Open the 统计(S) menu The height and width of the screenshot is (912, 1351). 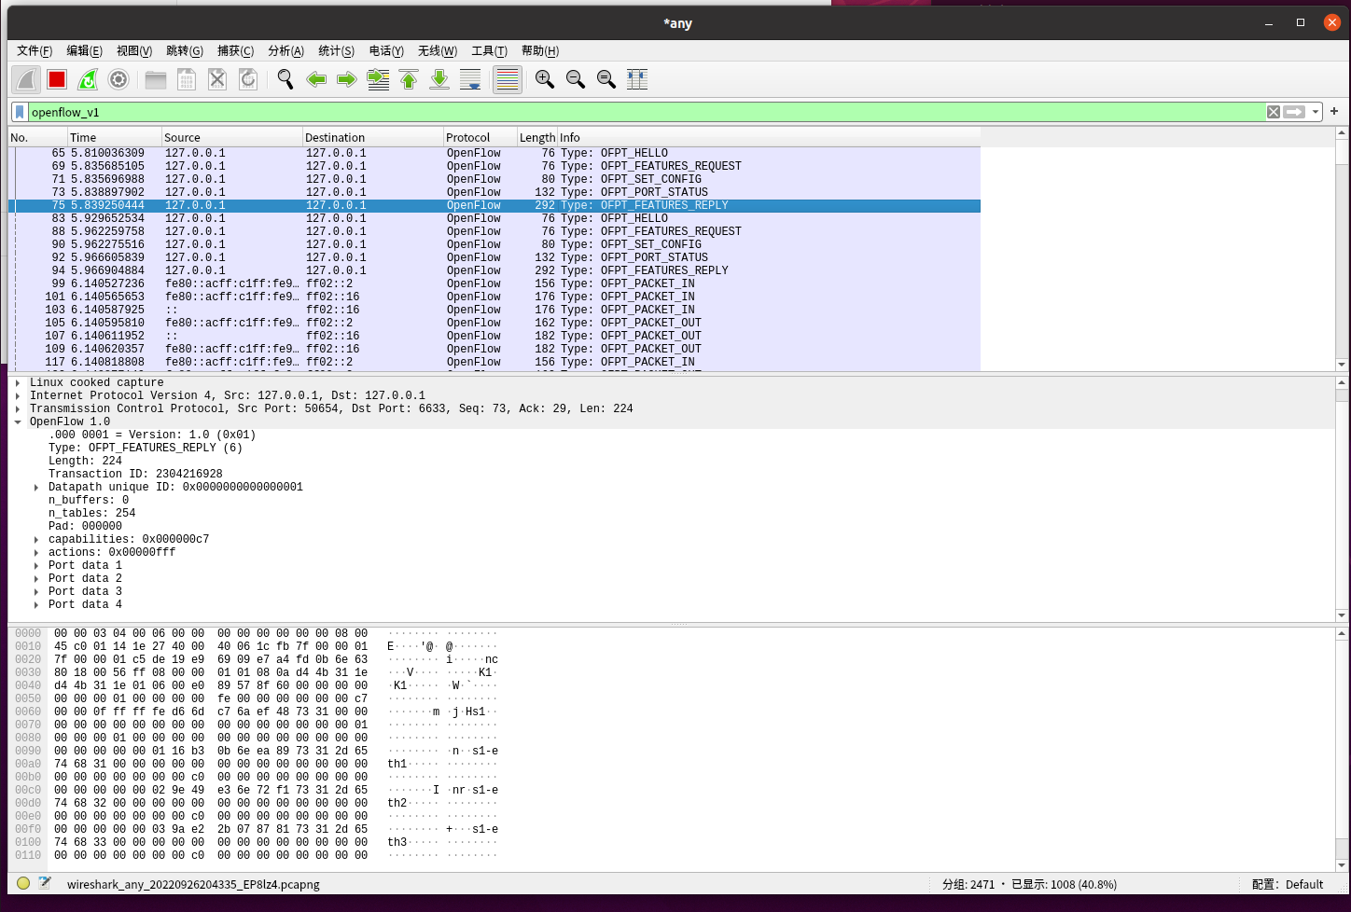336,50
